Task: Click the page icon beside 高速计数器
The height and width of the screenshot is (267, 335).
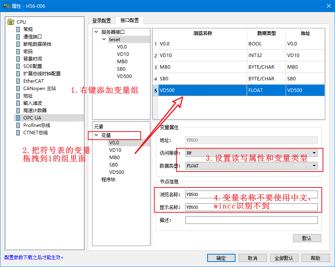Action: [18, 110]
